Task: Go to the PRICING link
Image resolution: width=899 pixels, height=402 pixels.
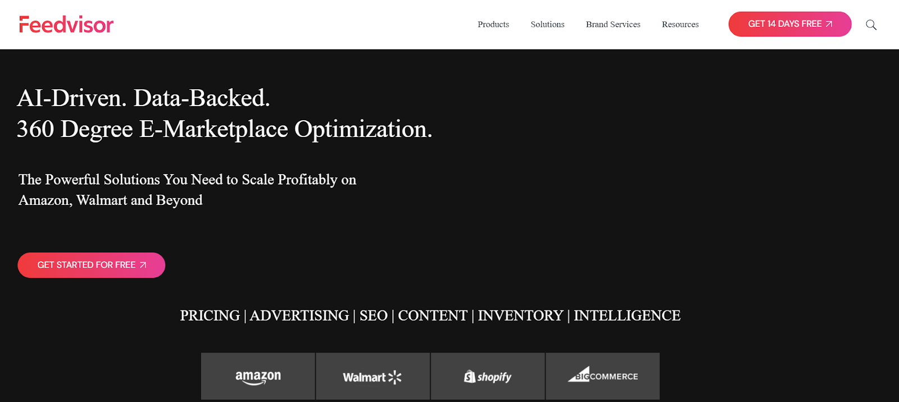Action: tap(210, 316)
